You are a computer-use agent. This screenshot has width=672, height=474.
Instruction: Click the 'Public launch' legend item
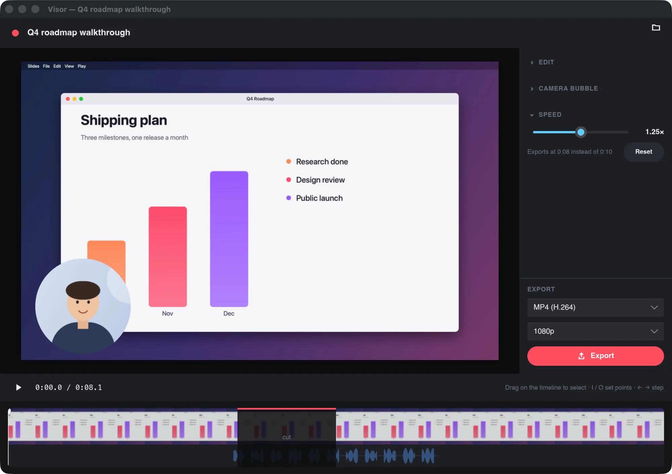click(x=314, y=198)
